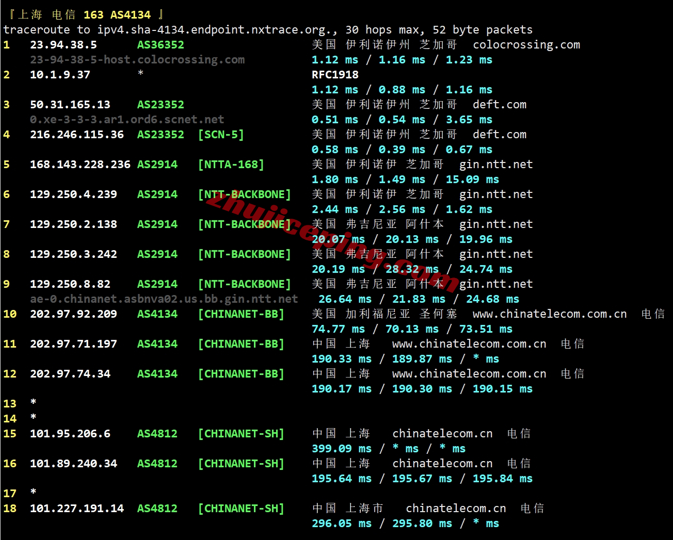
Task: Click the IP address 202.97.92.209
Action: point(73,314)
